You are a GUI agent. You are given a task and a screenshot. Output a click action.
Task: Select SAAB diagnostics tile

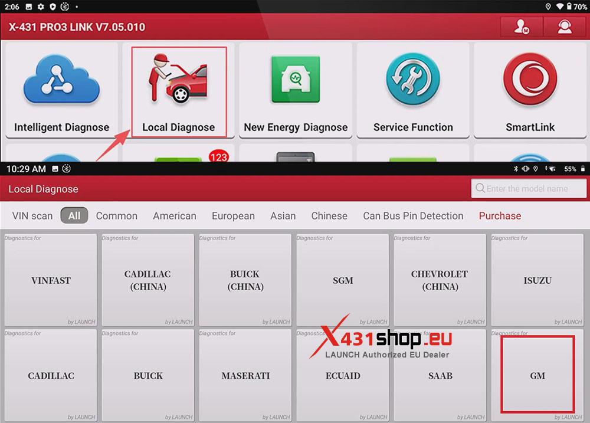coord(440,375)
